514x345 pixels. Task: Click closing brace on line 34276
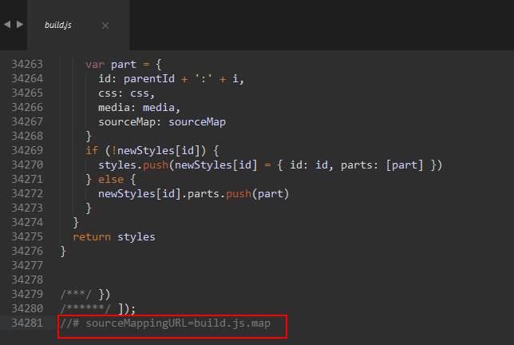(63, 252)
